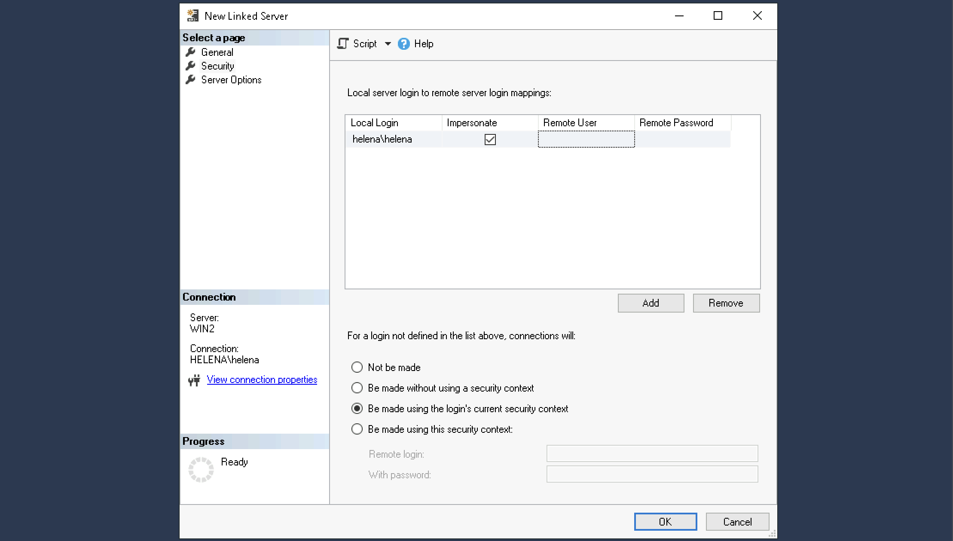953x541 pixels.
Task: Click the Script toolbar icon
Action: tap(342, 43)
